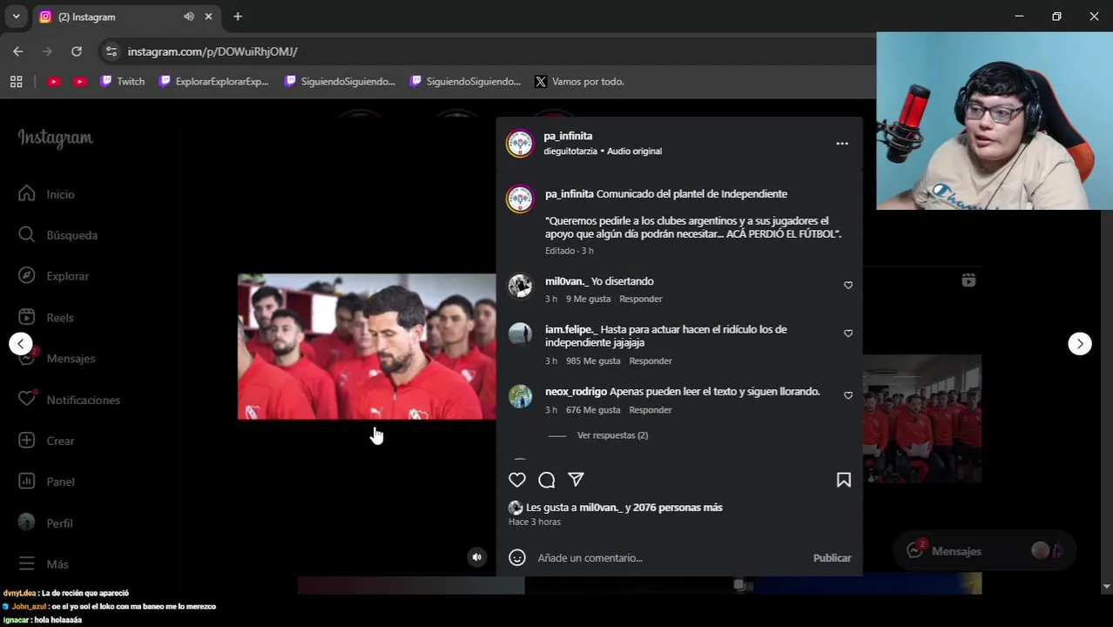Image resolution: width=1113 pixels, height=627 pixels.
Task: Open the site information icon in the address bar
Action: coord(111,51)
